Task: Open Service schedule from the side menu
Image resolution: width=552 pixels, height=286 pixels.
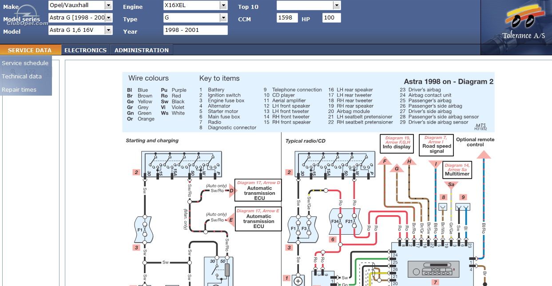Action: [25, 63]
